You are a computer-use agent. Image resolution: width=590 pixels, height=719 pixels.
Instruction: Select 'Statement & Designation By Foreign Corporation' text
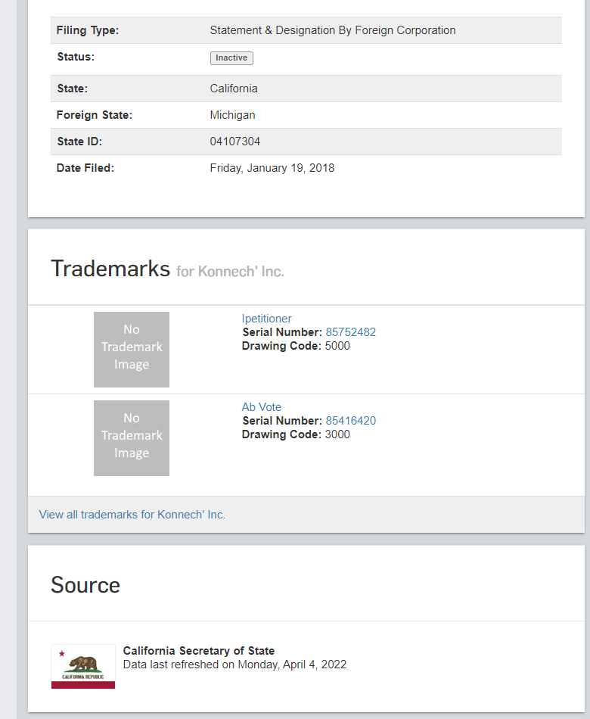[x=332, y=30]
